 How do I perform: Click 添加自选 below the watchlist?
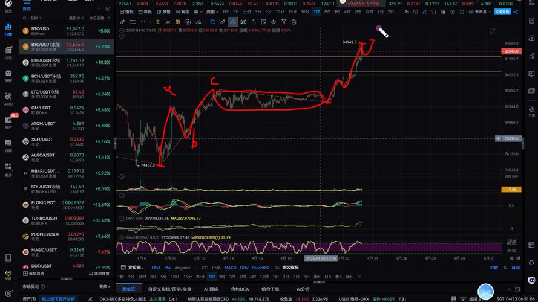[x=35, y=274]
